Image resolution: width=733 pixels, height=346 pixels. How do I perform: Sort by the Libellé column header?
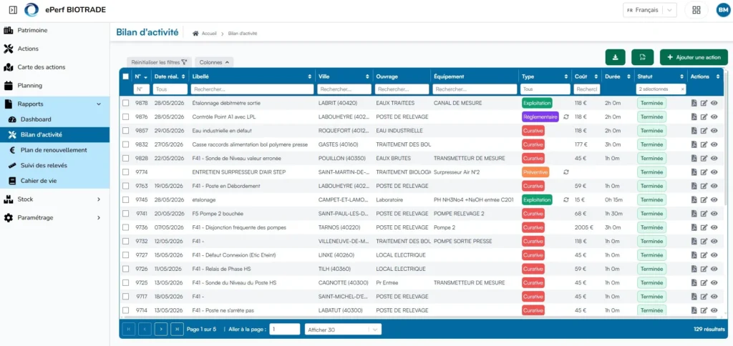[x=252, y=76]
